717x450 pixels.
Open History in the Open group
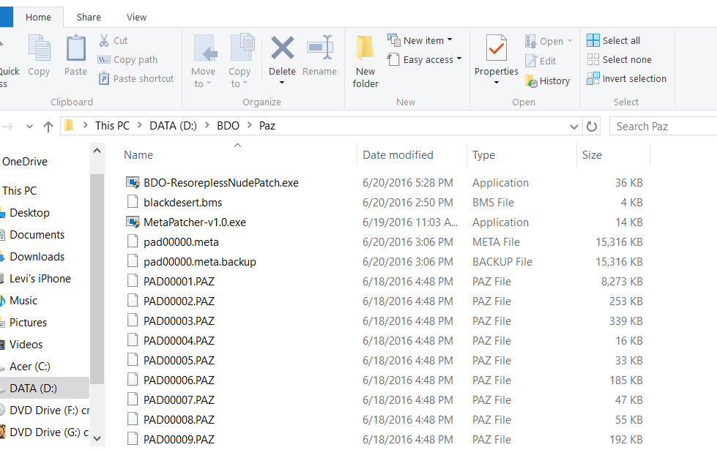(548, 81)
